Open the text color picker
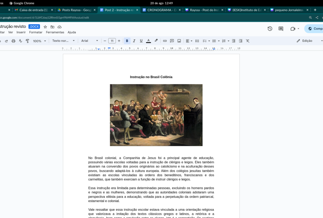Image resolution: width=323 pixels, height=218 pixels. point(148,41)
